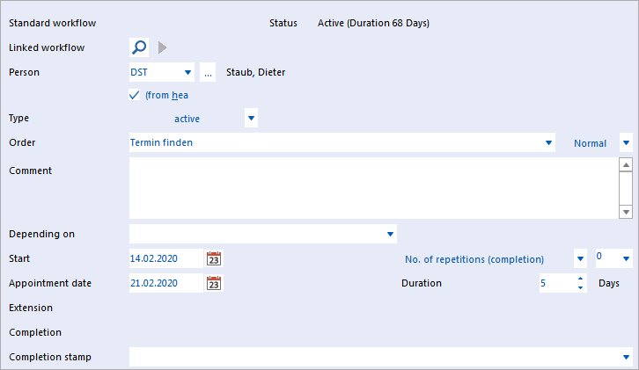Screen dimensions: 639x370
Task: Expand the Completion stamp dropdown
Action: point(626,357)
